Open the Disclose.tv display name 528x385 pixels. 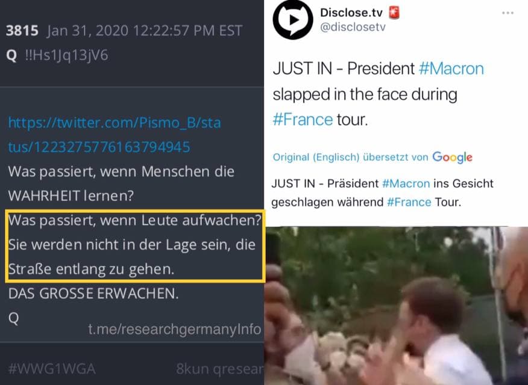coord(351,13)
